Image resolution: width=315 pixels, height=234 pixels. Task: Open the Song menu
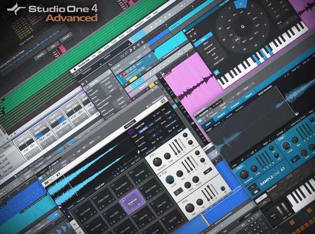[x=107, y=48]
